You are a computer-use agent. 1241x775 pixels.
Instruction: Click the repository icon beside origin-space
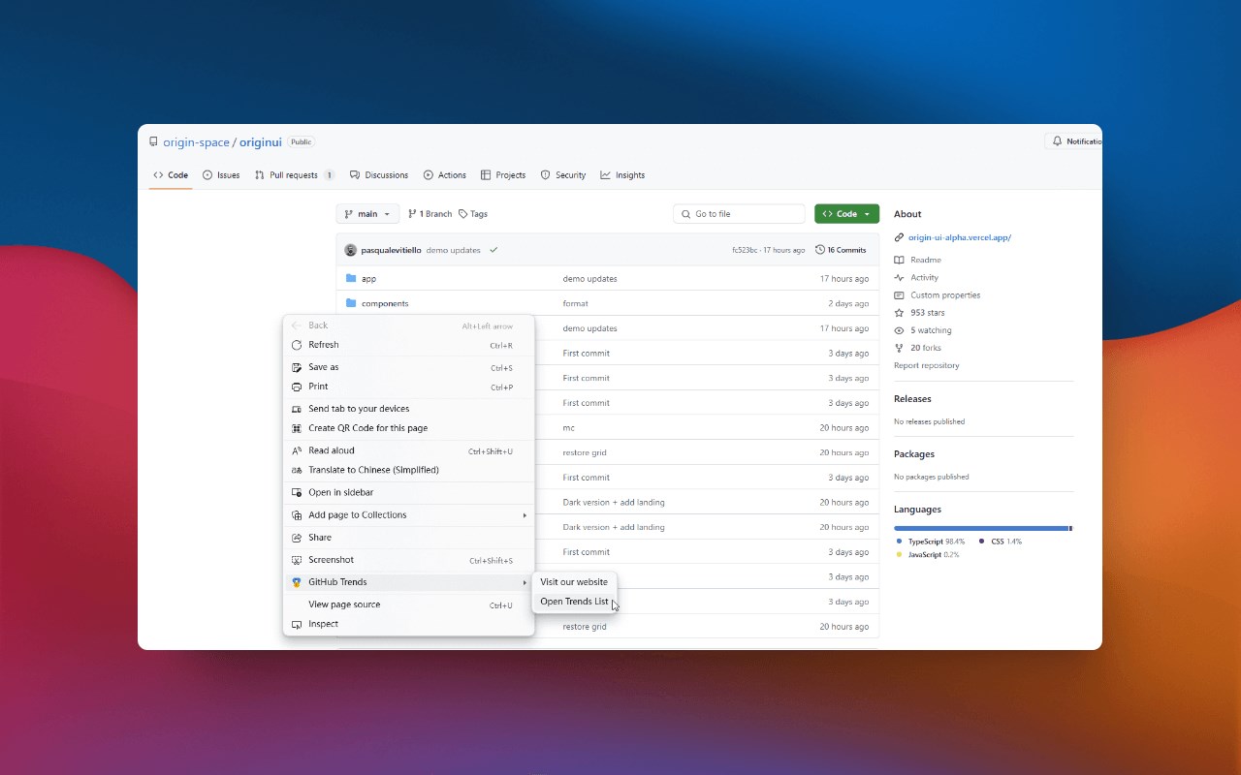(153, 142)
